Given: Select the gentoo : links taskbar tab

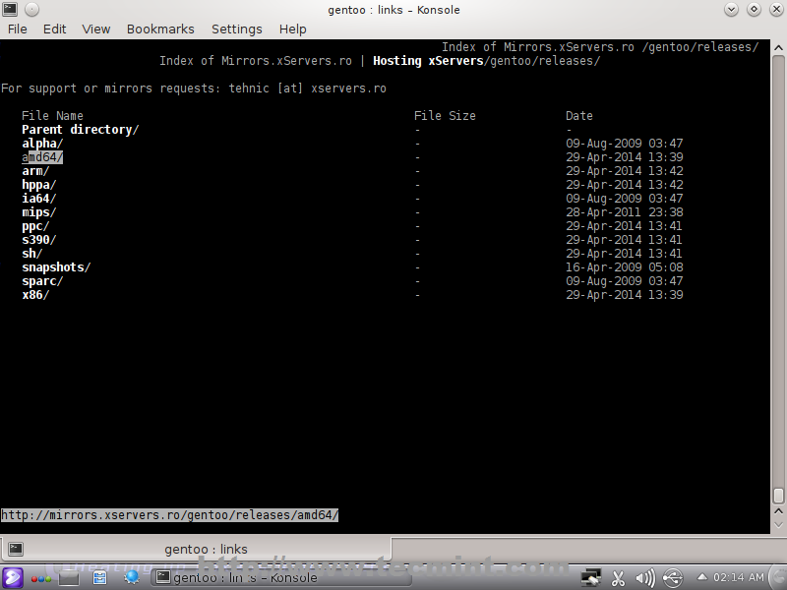Looking at the screenshot, I should (204, 549).
